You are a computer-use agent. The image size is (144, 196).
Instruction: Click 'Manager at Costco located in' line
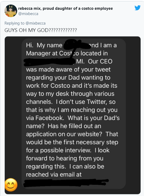tap(67, 54)
